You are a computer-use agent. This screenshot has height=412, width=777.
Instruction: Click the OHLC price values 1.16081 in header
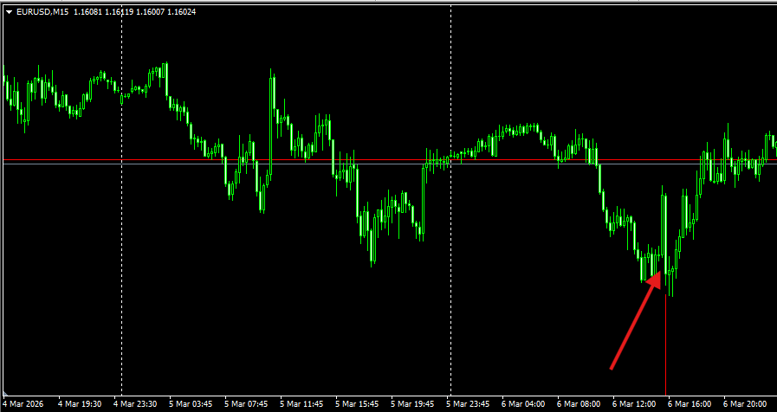(87, 12)
